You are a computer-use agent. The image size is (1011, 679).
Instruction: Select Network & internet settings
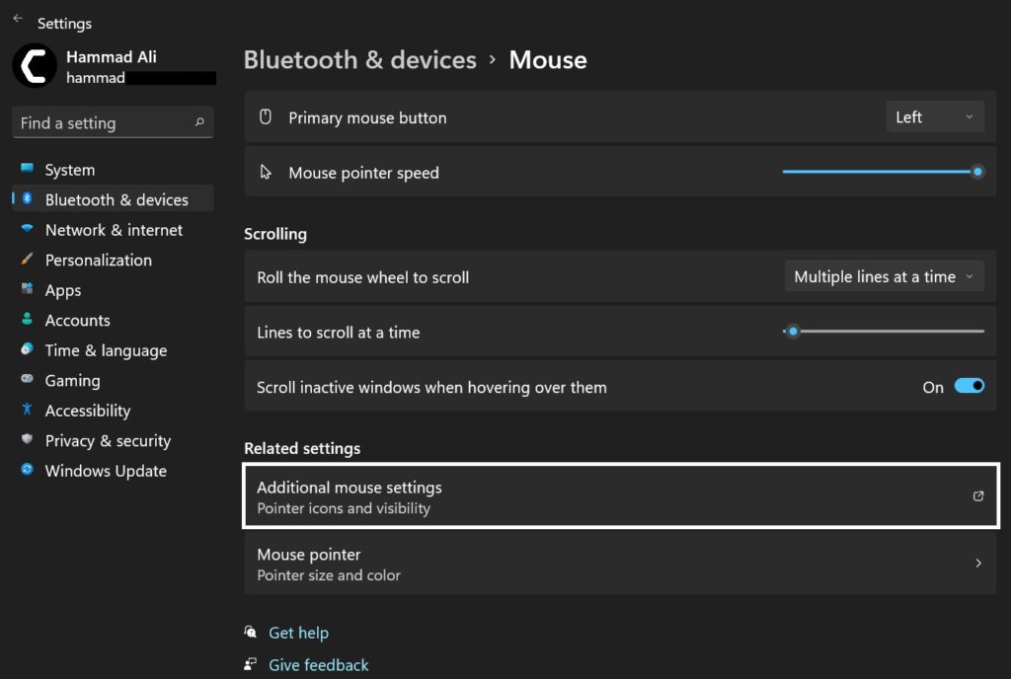(113, 229)
